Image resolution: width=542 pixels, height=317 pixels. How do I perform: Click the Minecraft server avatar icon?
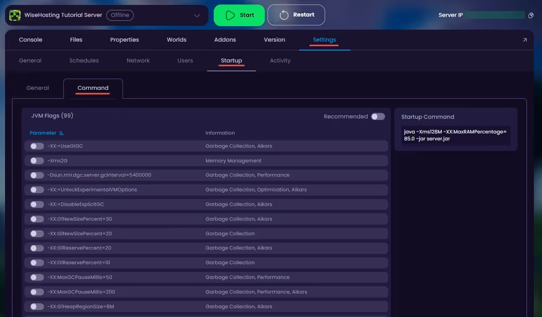tap(15, 15)
